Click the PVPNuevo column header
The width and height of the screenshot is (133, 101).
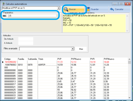click(x=80, y=59)
